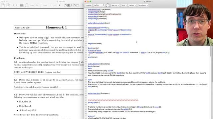Open the LaTeX engine dropdown
Screen dimensions: 213x119
(99, 5)
